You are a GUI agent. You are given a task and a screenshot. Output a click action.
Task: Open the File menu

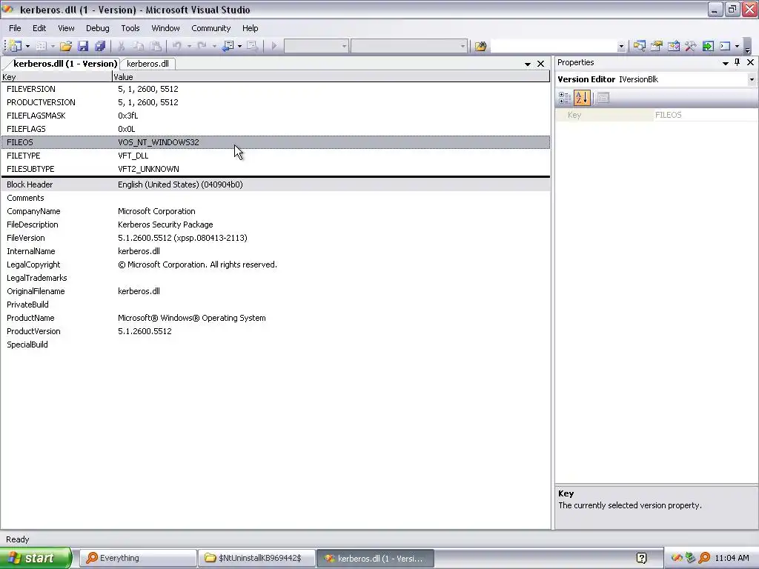pos(15,28)
